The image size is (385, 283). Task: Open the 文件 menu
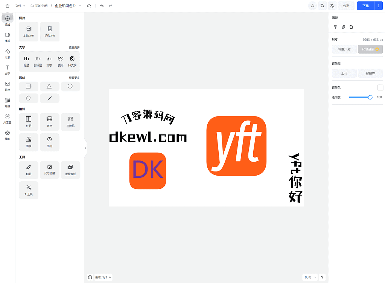tap(20, 6)
